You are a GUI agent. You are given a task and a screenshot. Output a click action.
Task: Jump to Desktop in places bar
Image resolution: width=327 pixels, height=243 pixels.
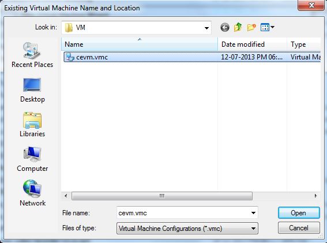[32, 91]
